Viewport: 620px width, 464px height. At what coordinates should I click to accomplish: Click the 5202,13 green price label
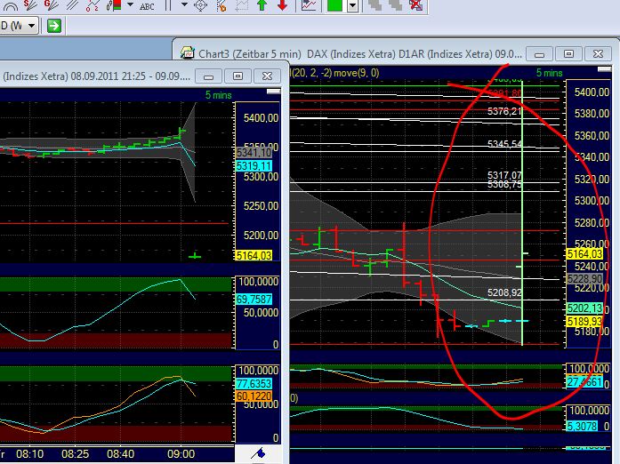(x=584, y=308)
